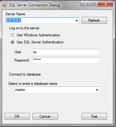This screenshot has height=127, width=116.
Task: Open the Server Name dropdown arrow
Action: (x=76, y=21)
